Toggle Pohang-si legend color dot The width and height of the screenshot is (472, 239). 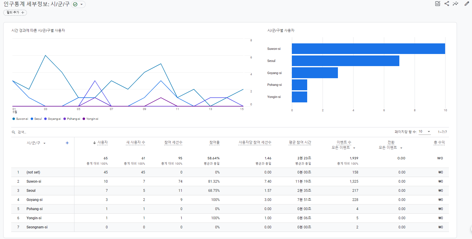point(65,119)
